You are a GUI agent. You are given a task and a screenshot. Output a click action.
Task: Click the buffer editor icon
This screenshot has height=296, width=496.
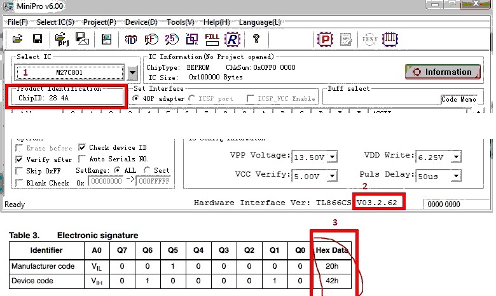(x=106, y=39)
